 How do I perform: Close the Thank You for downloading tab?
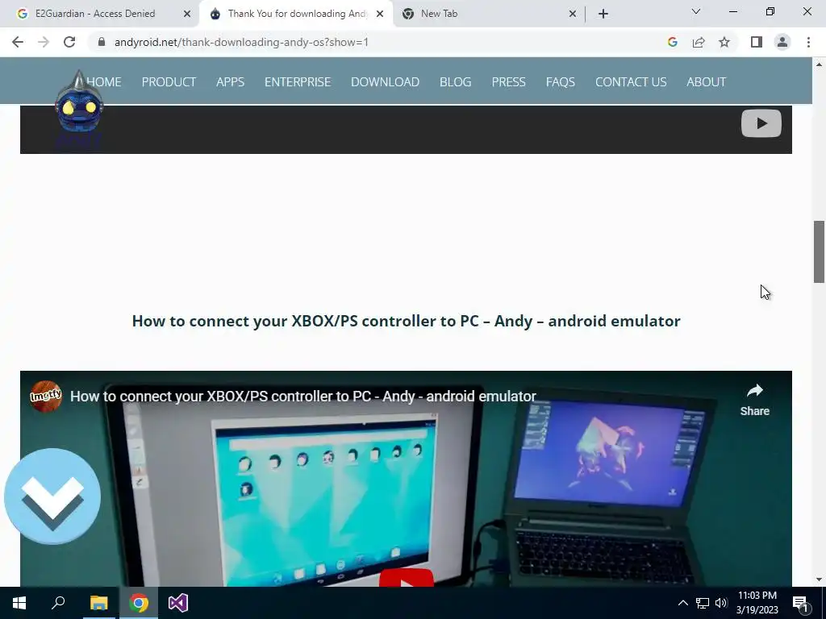tap(380, 14)
